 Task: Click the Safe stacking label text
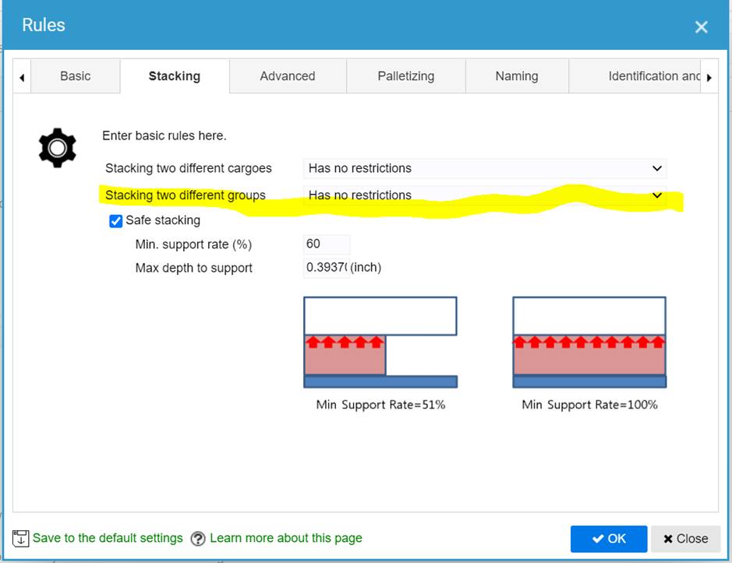click(163, 220)
